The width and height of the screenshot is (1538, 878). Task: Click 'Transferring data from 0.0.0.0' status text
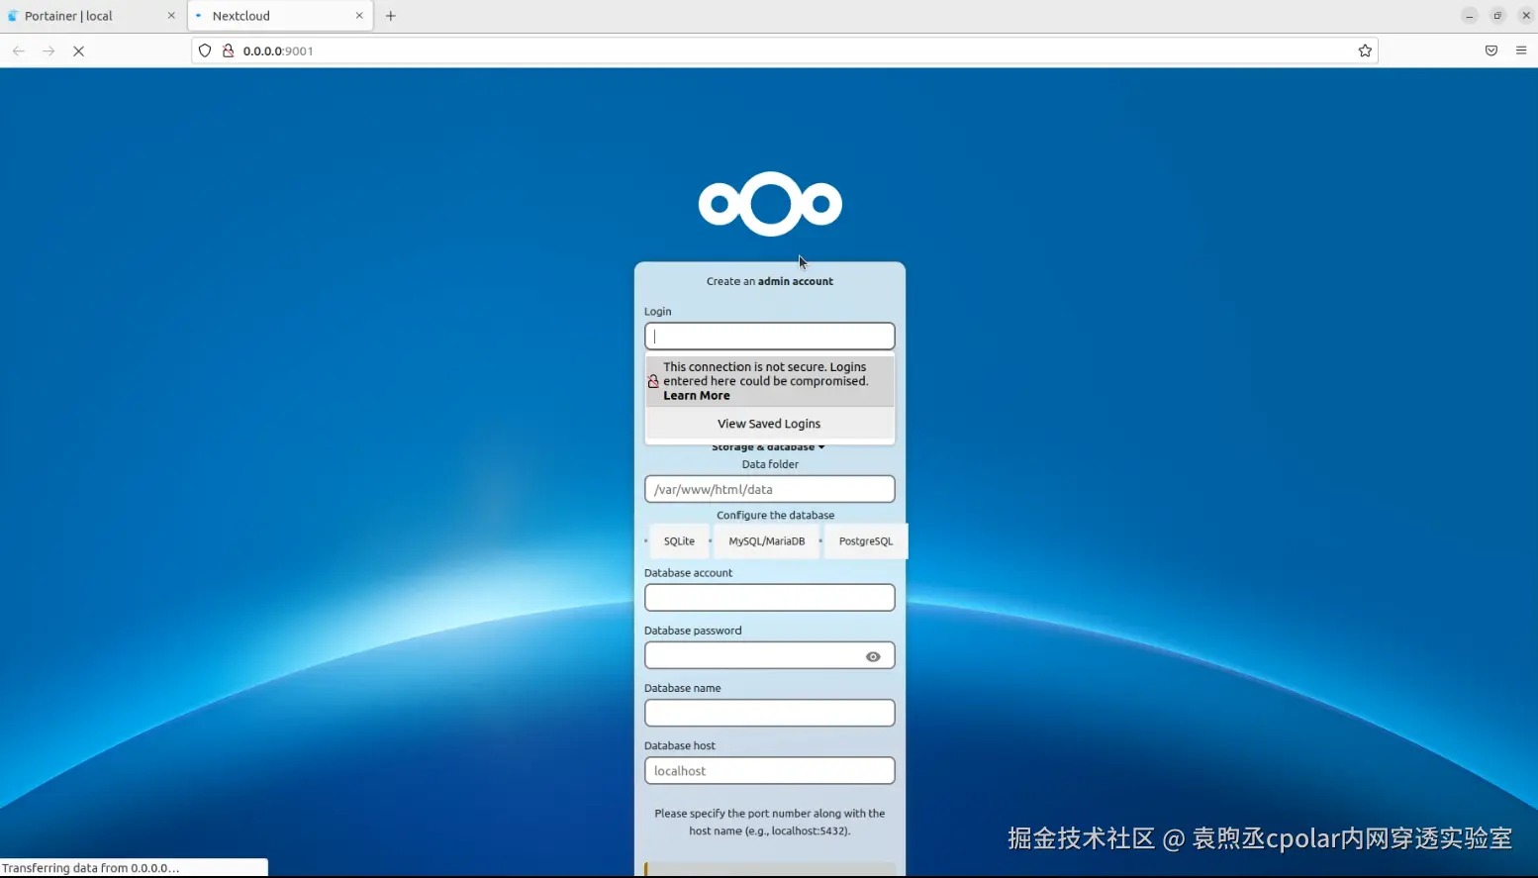coord(91,868)
